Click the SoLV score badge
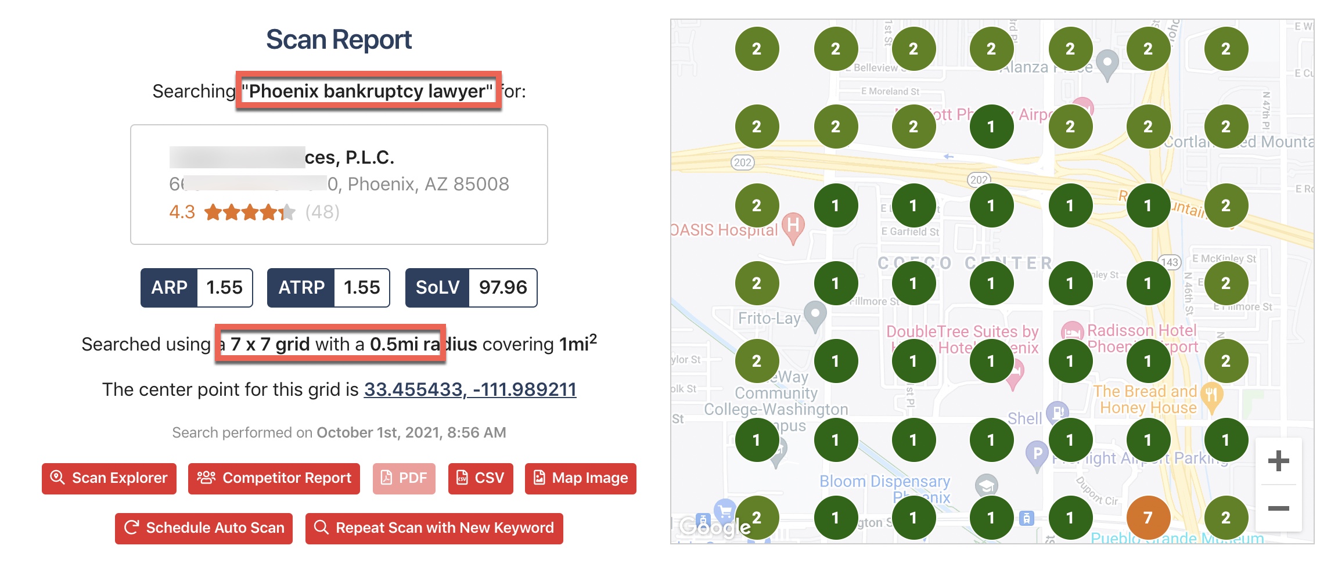The height and width of the screenshot is (585, 1338). (x=471, y=288)
